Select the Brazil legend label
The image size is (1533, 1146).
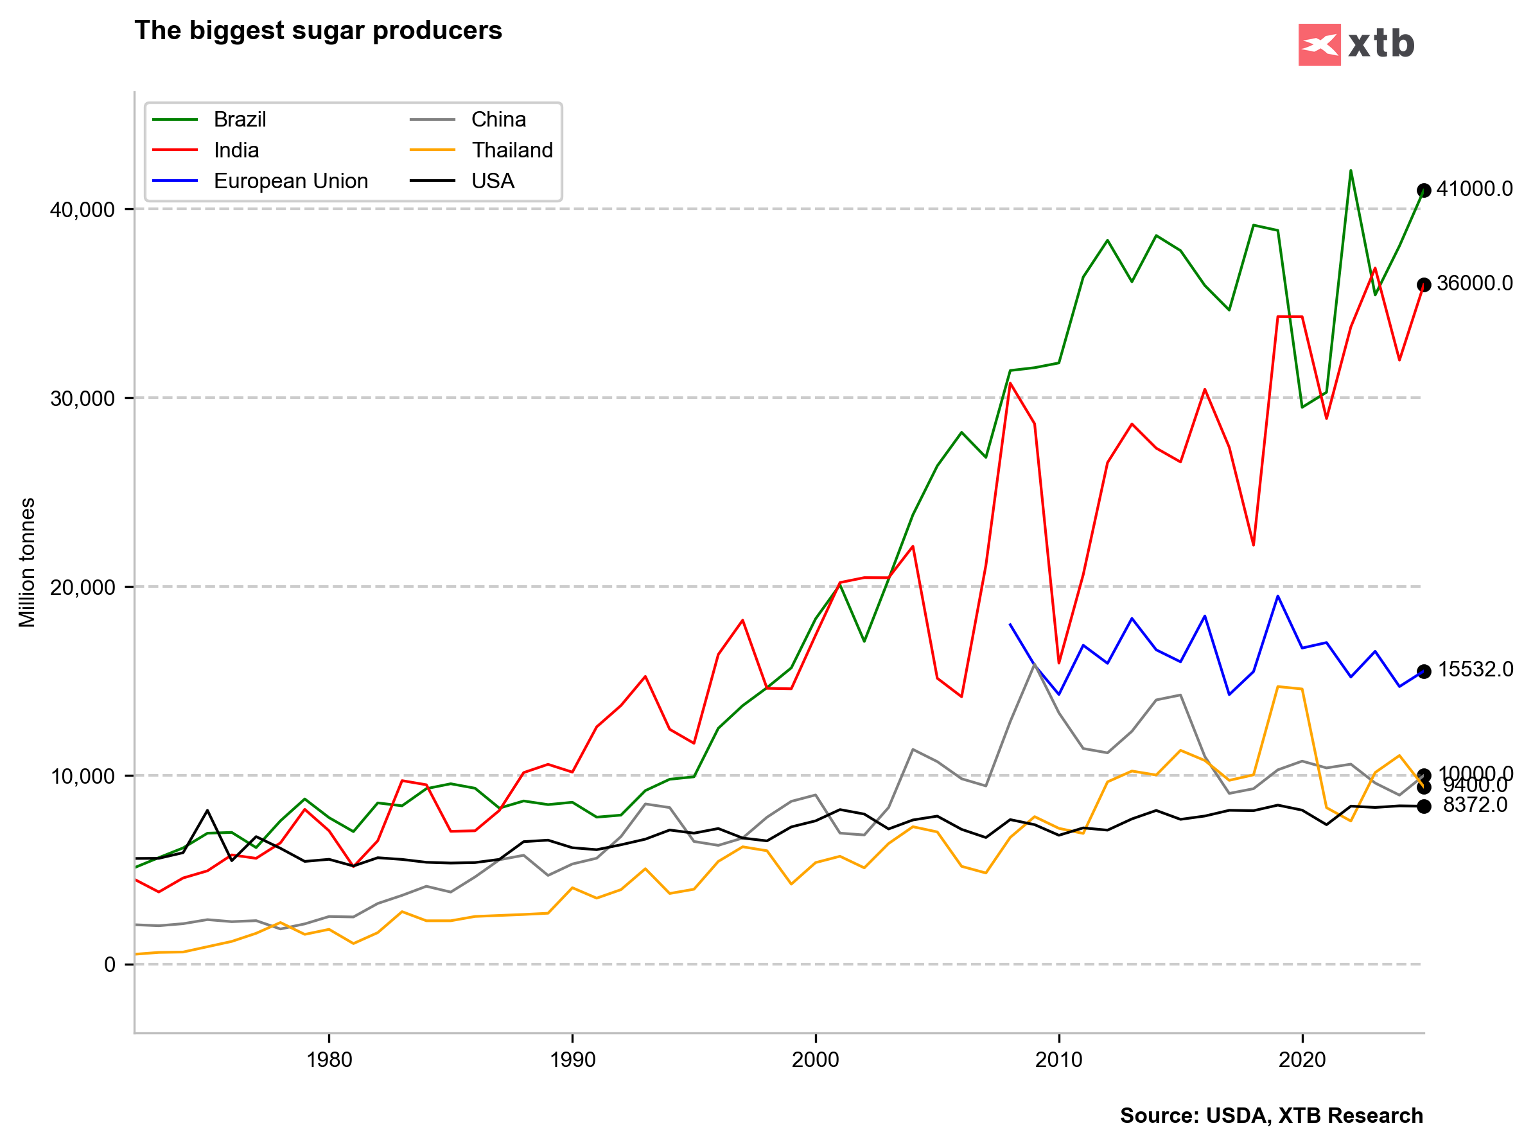point(240,119)
